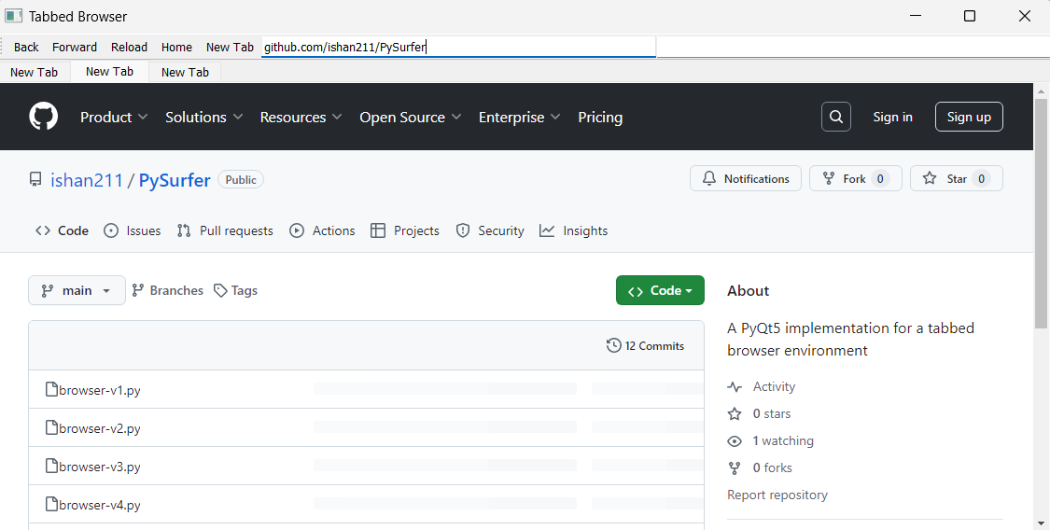View the 12 Commits history
This screenshot has height=530, width=1050.
(x=646, y=346)
